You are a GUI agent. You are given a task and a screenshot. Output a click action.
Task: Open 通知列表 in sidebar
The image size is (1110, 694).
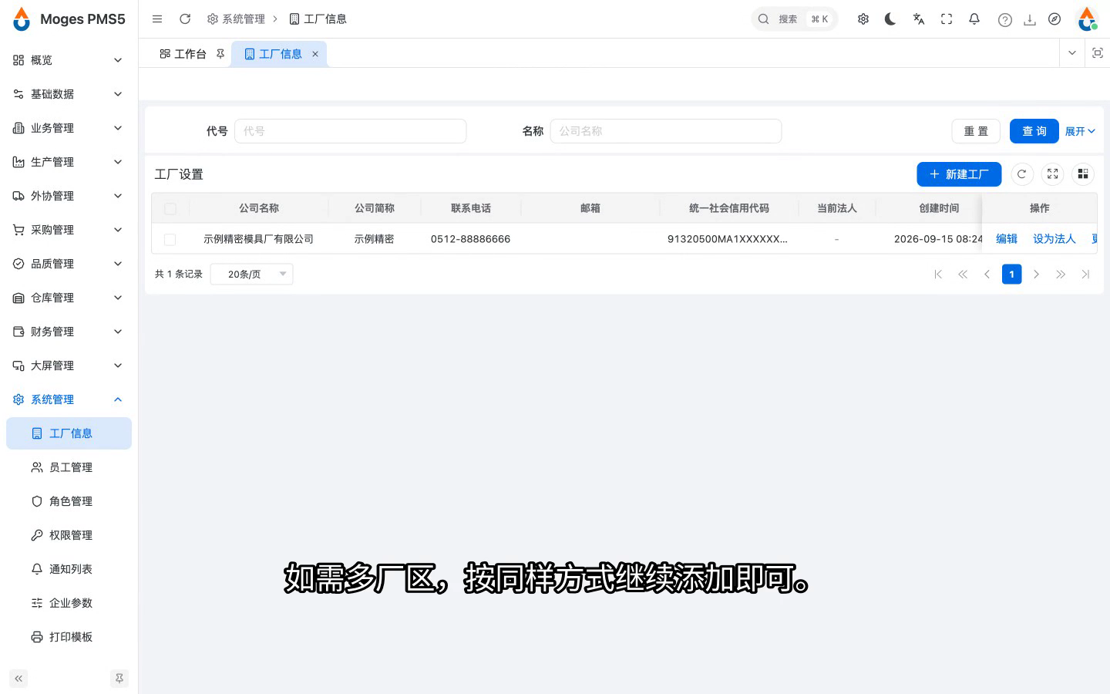tap(69, 569)
